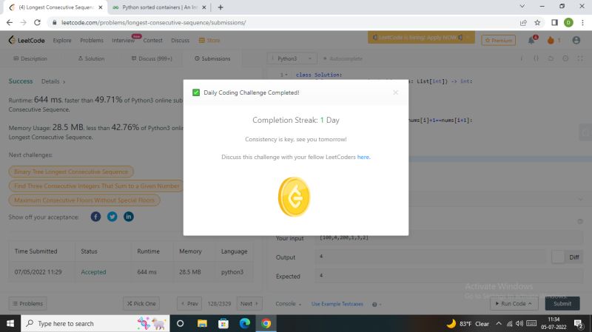Click the address bar URL

tap(154, 23)
